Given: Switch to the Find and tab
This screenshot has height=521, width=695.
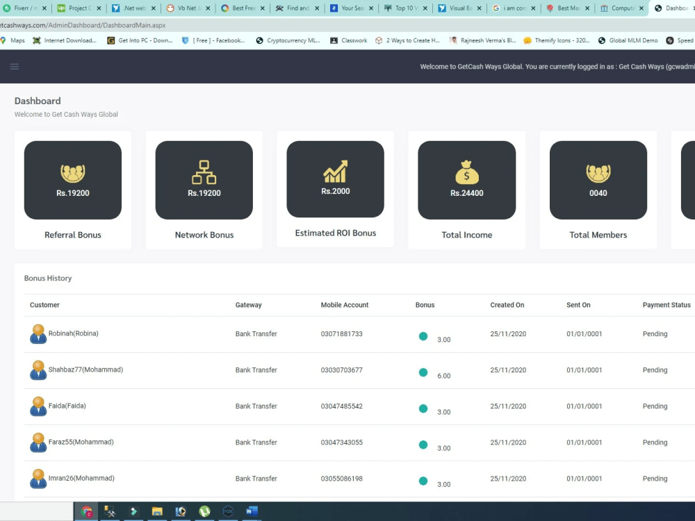Looking at the screenshot, I should (x=296, y=8).
